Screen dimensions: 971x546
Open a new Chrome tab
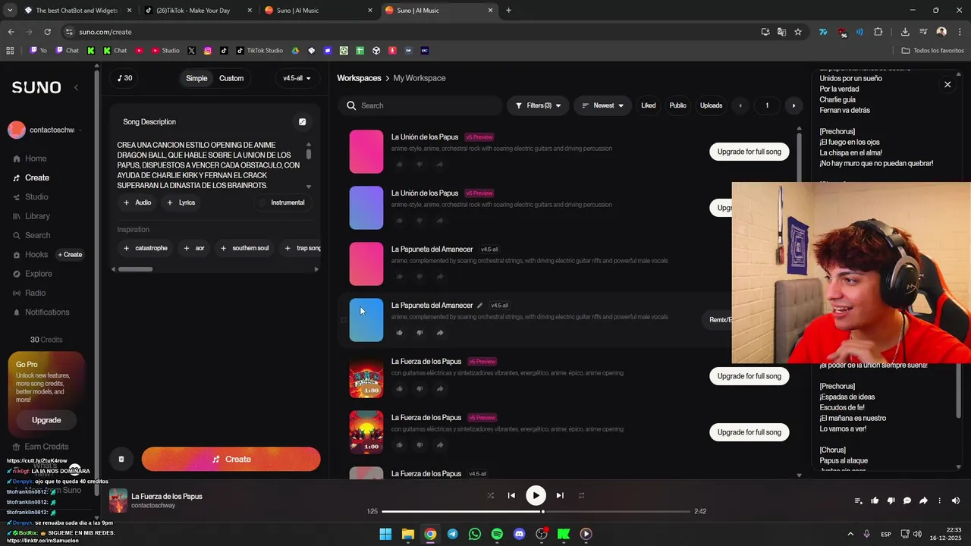508,11
